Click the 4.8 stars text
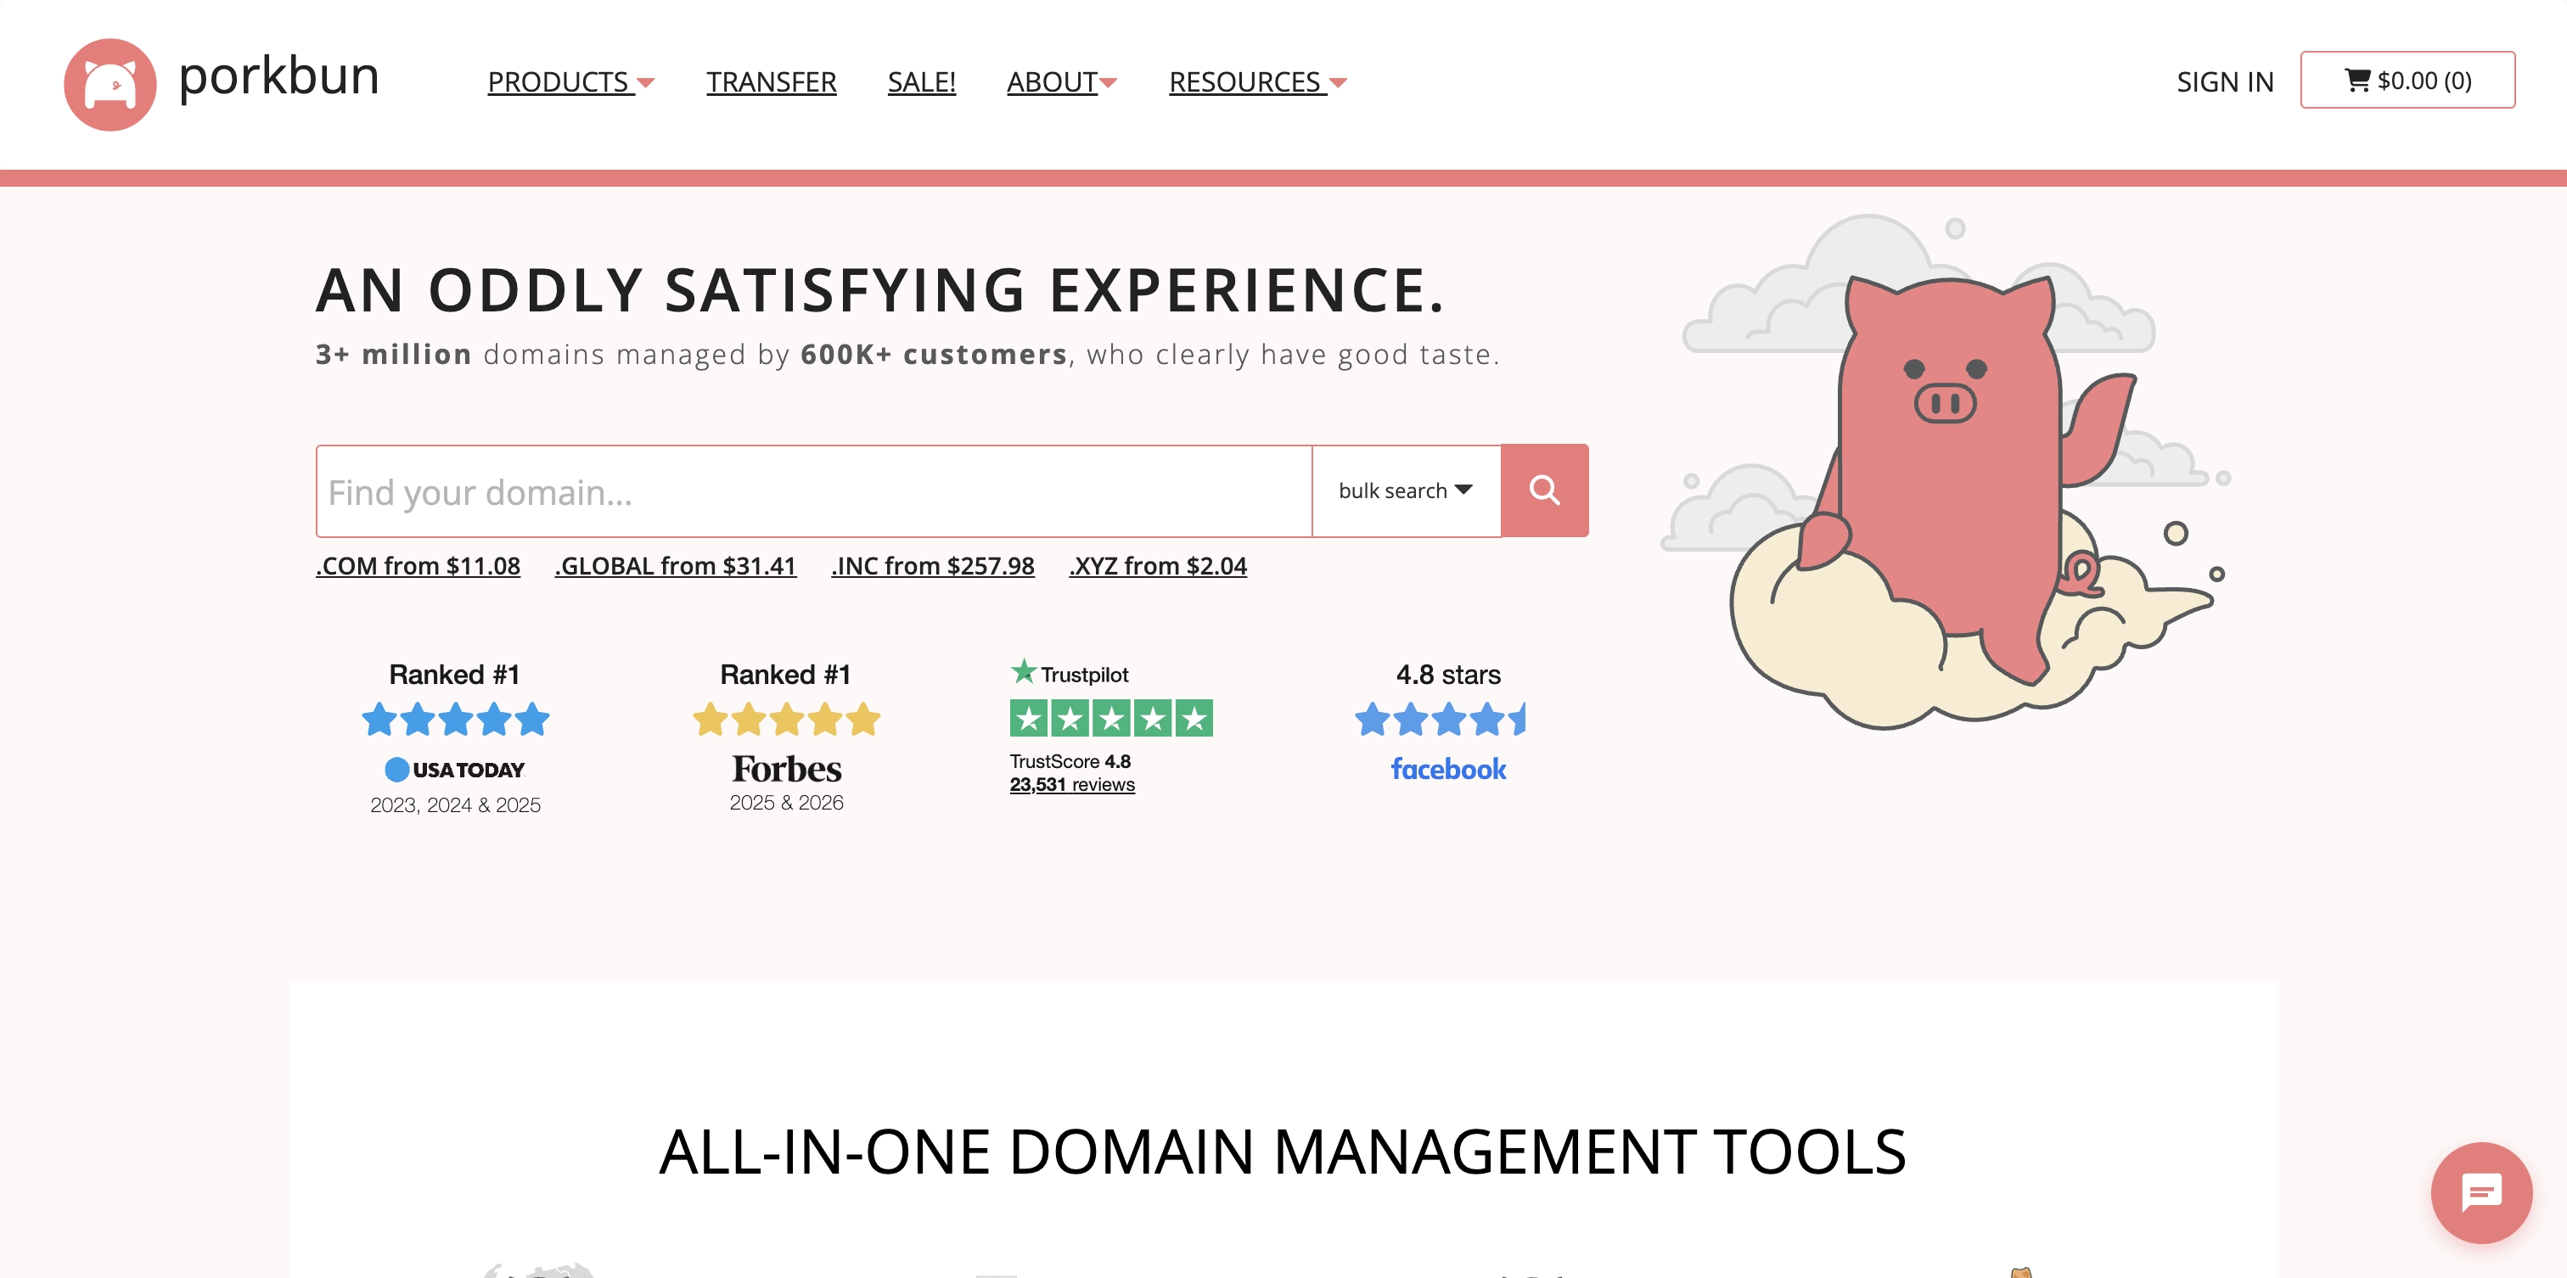The height and width of the screenshot is (1278, 2567). (1448, 675)
